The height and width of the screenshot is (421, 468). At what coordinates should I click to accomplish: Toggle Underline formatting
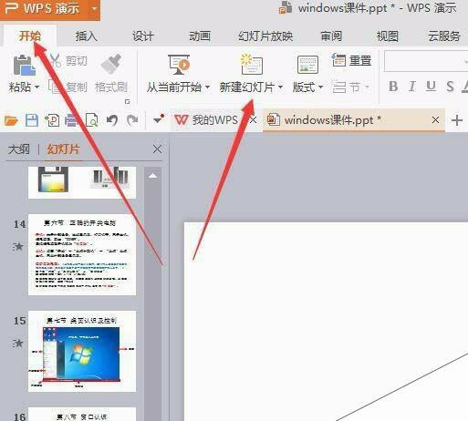[431, 87]
